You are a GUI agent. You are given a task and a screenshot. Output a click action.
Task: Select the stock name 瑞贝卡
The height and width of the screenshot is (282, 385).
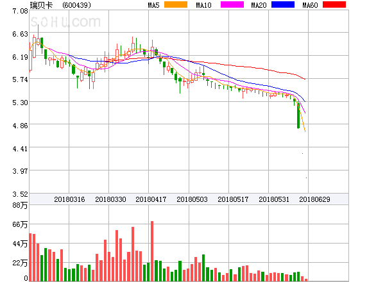41,5
